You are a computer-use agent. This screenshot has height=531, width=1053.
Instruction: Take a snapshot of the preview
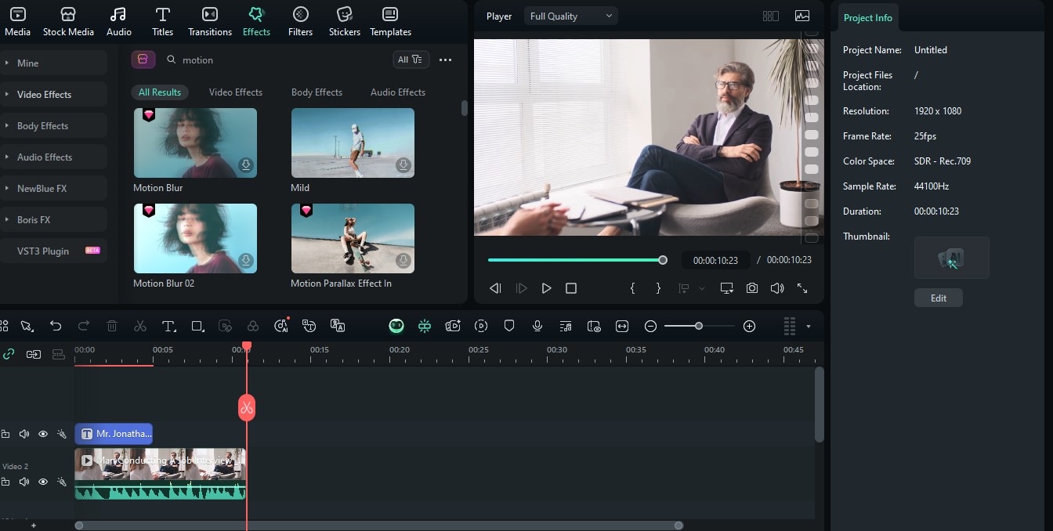(752, 288)
